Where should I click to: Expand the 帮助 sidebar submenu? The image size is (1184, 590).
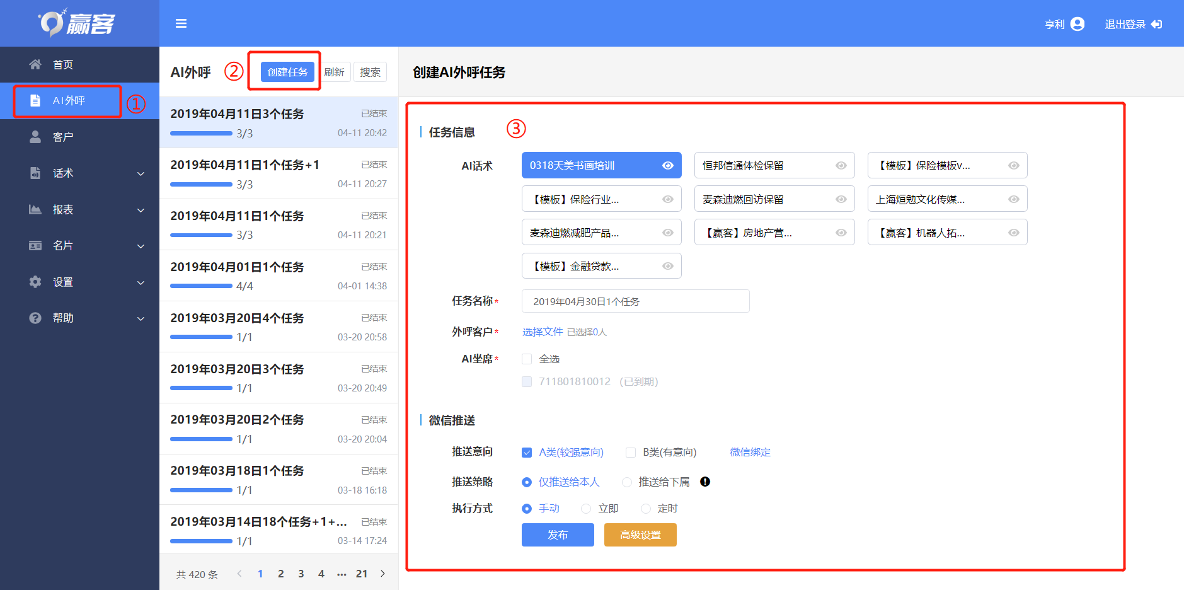pos(141,319)
